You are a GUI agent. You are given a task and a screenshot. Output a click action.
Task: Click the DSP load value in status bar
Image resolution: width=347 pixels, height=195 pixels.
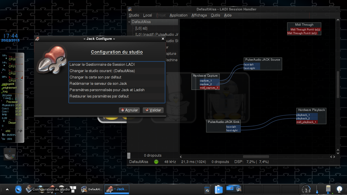click(258, 162)
